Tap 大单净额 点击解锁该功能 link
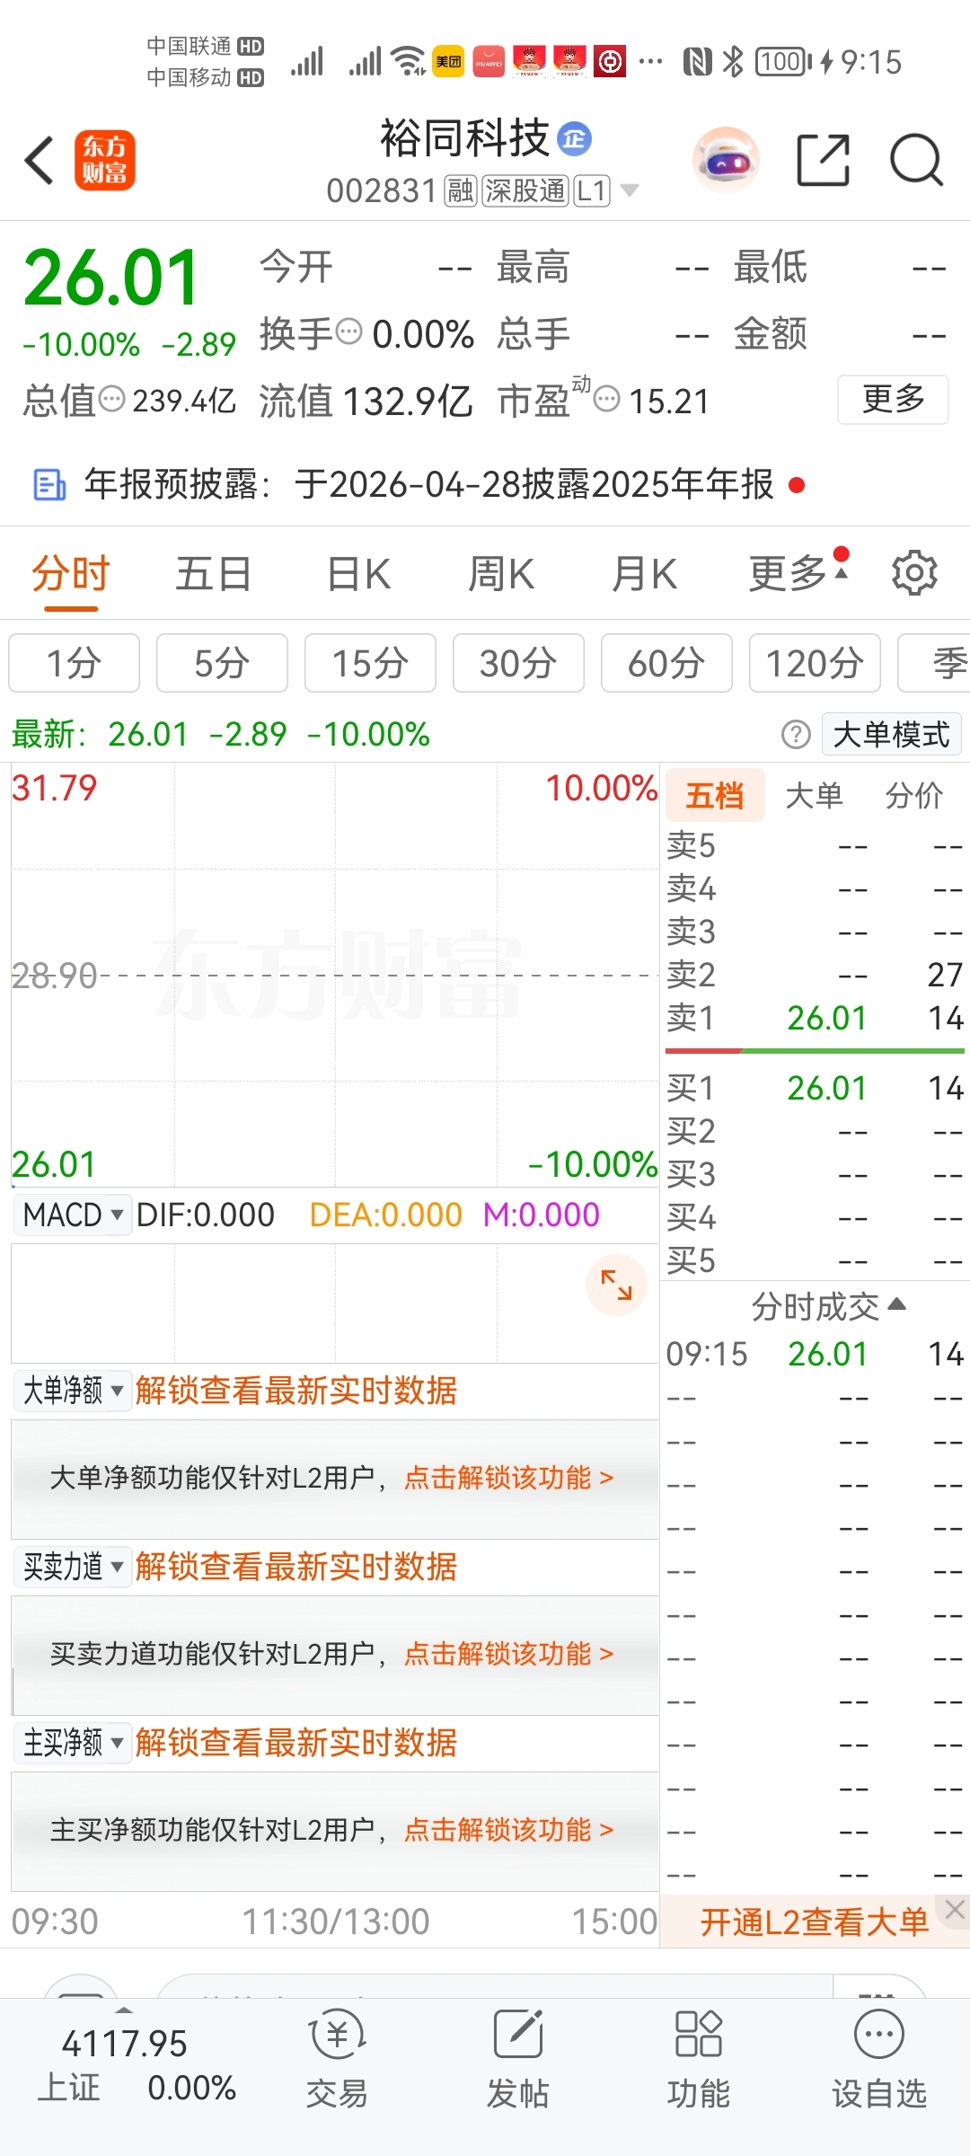This screenshot has height=2156, width=970. 508,1478
